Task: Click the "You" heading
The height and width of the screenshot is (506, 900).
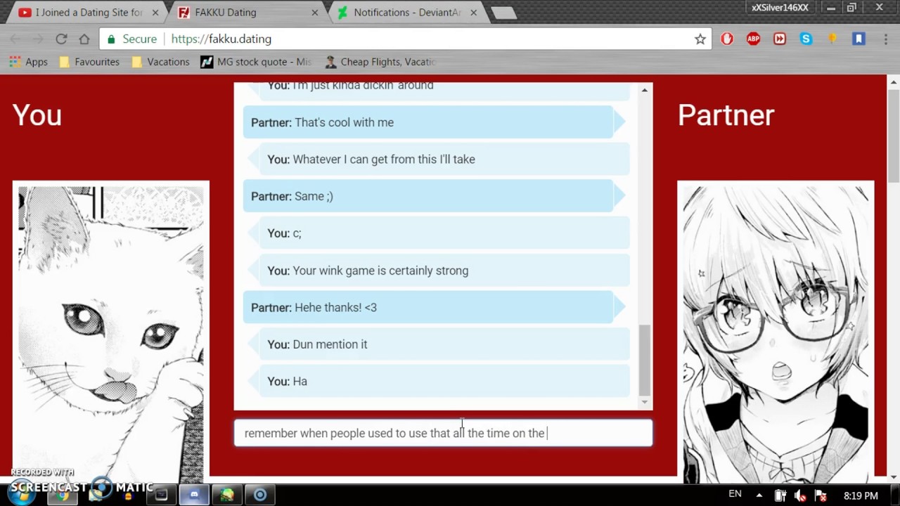Action: point(37,115)
